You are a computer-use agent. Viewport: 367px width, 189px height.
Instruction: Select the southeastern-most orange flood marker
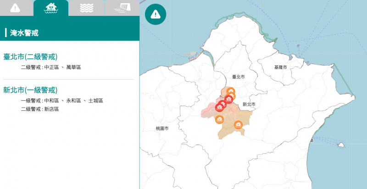click(x=238, y=125)
